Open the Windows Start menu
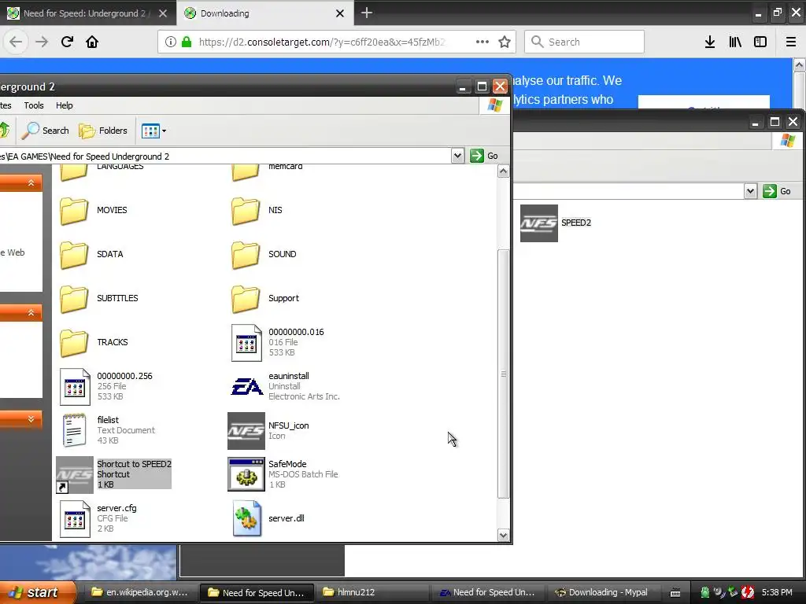Viewport: 806px width, 604px height. coord(36,592)
